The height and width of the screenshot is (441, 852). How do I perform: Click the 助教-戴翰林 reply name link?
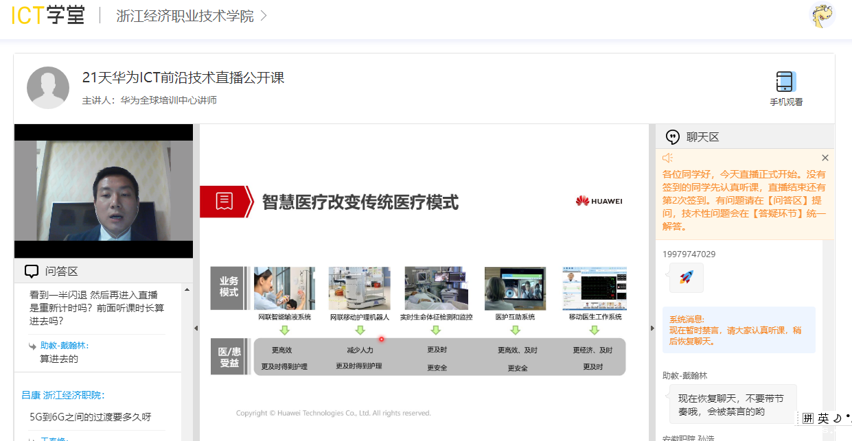(65, 346)
